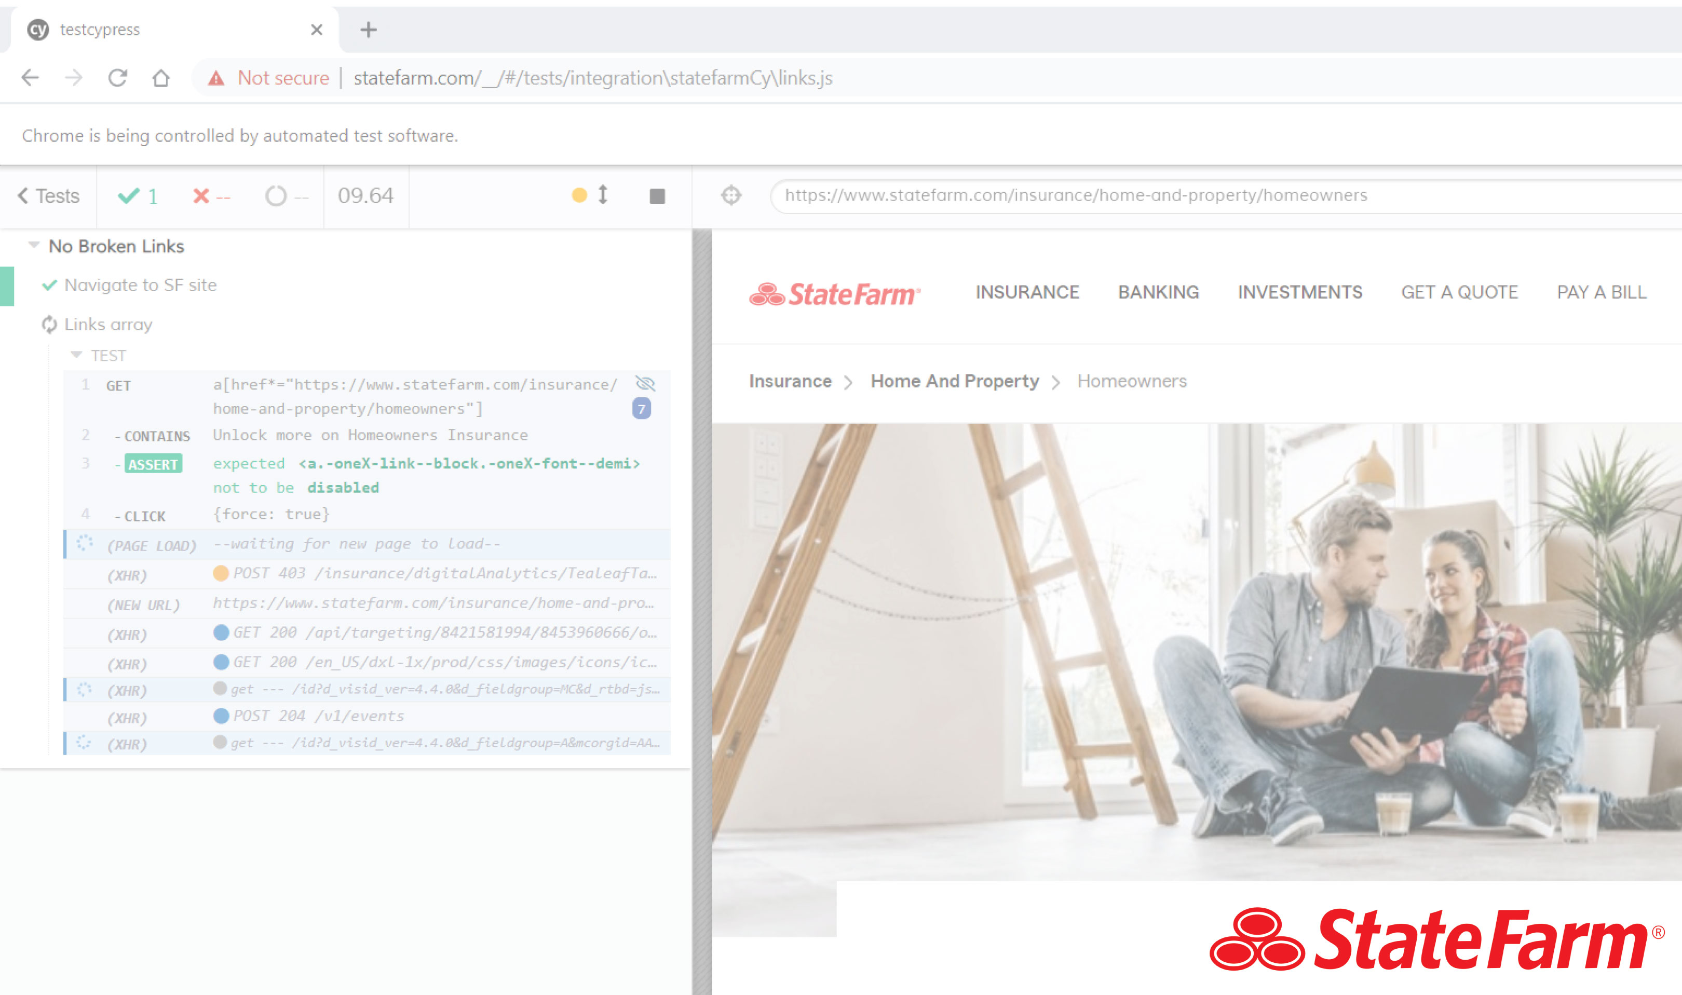Click the Home And Property breadcrumb link
1682x995 pixels.
pos(954,381)
